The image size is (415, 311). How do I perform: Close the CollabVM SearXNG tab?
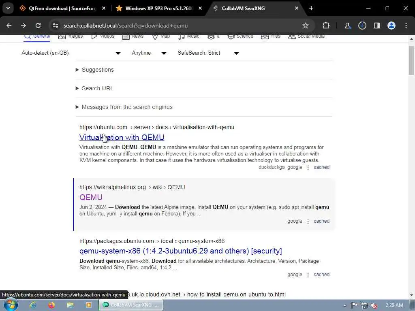tap(296, 8)
